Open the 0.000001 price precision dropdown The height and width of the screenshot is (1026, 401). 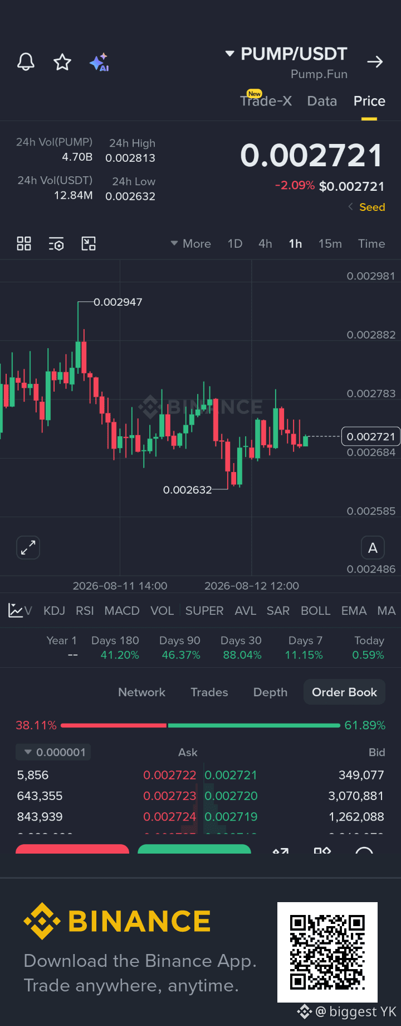point(53,752)
